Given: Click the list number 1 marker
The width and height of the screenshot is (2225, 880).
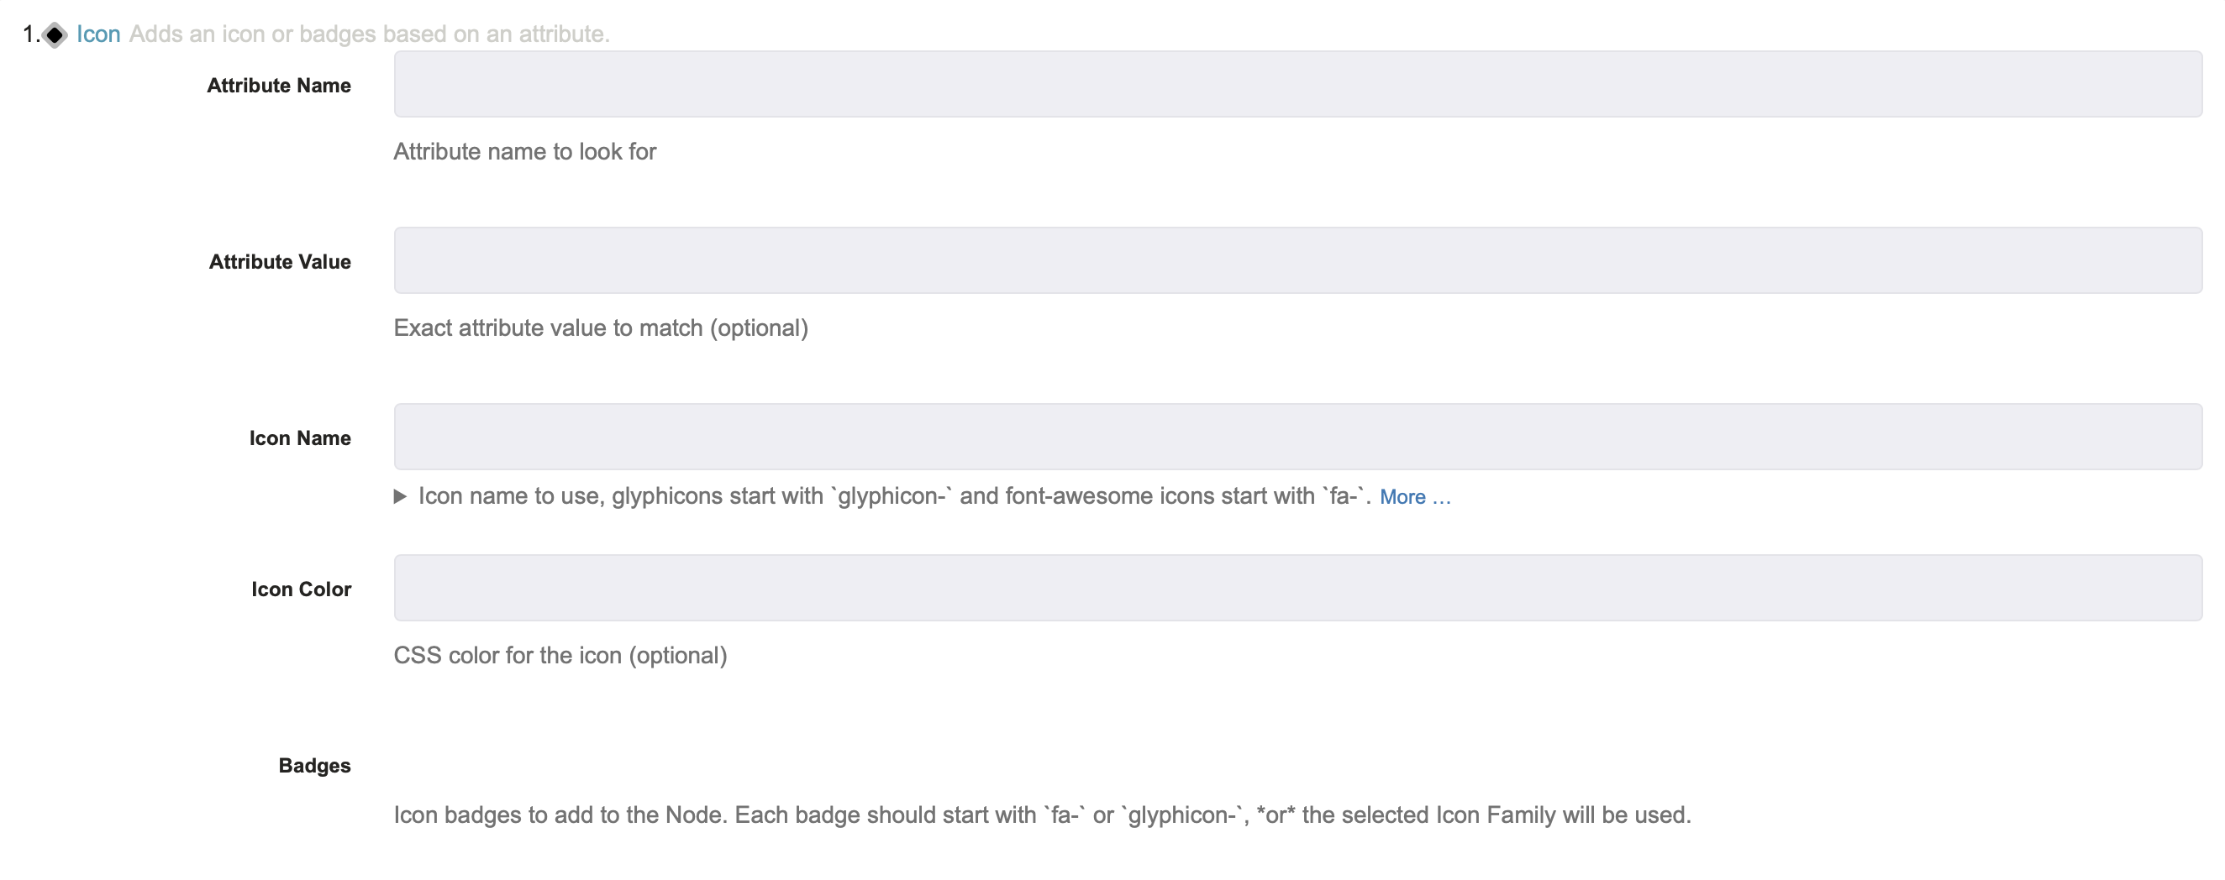Looking at the screenshot, I should [x=31, y=34].
